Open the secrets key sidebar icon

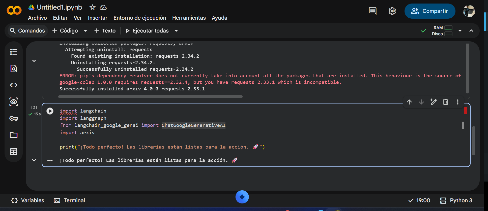[14, 118]
